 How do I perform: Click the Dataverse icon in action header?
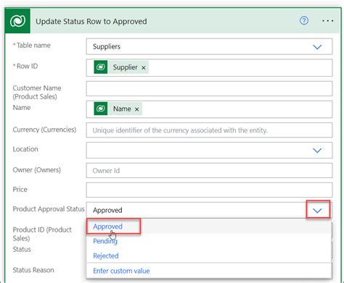click(17, 21)
